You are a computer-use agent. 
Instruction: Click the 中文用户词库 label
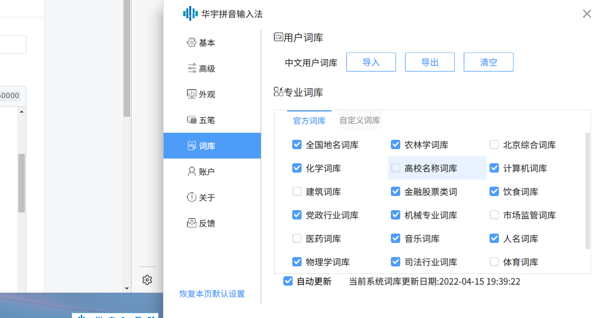(x=311, y=62)
